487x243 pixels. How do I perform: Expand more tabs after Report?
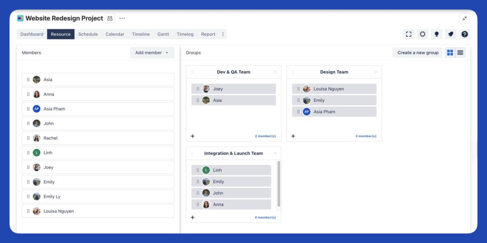[x=223, y=34]
